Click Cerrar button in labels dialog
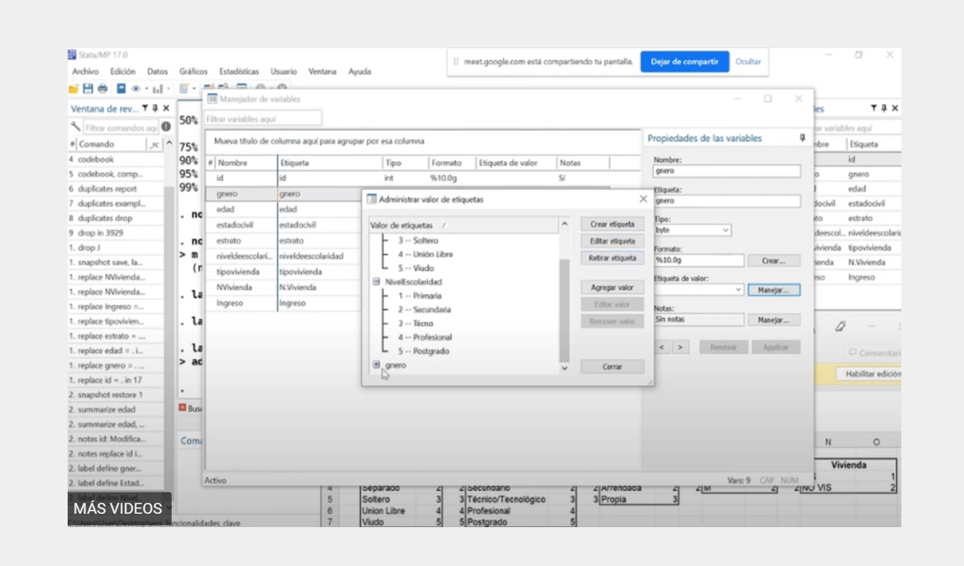 click(x=611, y=367)
